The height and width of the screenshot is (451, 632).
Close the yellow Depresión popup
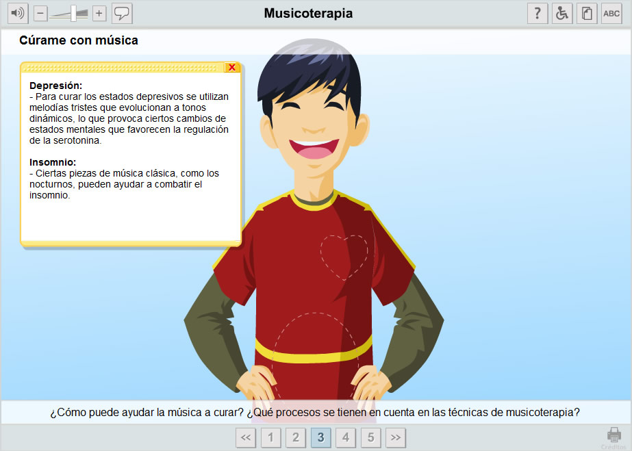[231, 67]
